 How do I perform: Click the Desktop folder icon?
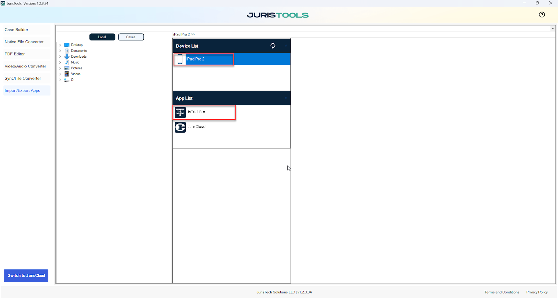67,45
